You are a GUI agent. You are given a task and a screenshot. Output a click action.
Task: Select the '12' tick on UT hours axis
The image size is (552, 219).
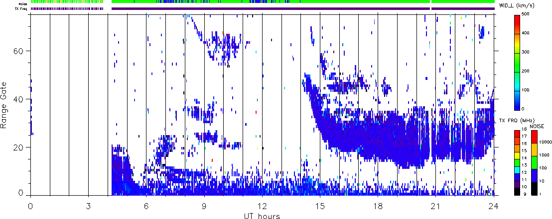point(262,205)
